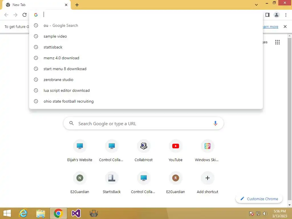Click the forward navigation arrow
The height and width of the screenshot is (219, 292).
tap(15, 15)
